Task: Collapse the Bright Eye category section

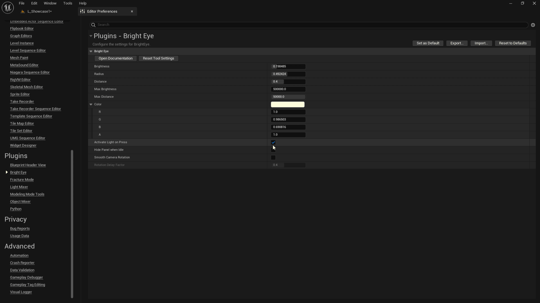Action: pos(91,51)
